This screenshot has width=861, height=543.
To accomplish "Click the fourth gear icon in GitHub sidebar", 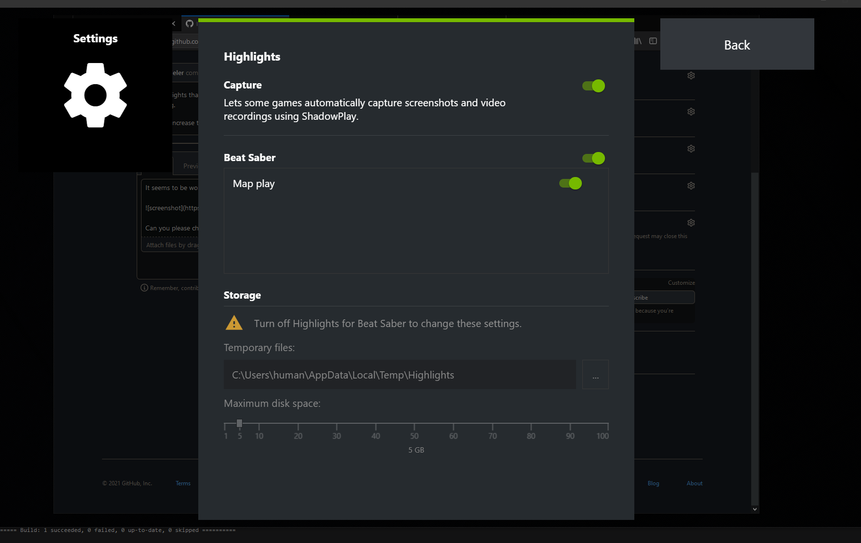I will coord(691,186).
